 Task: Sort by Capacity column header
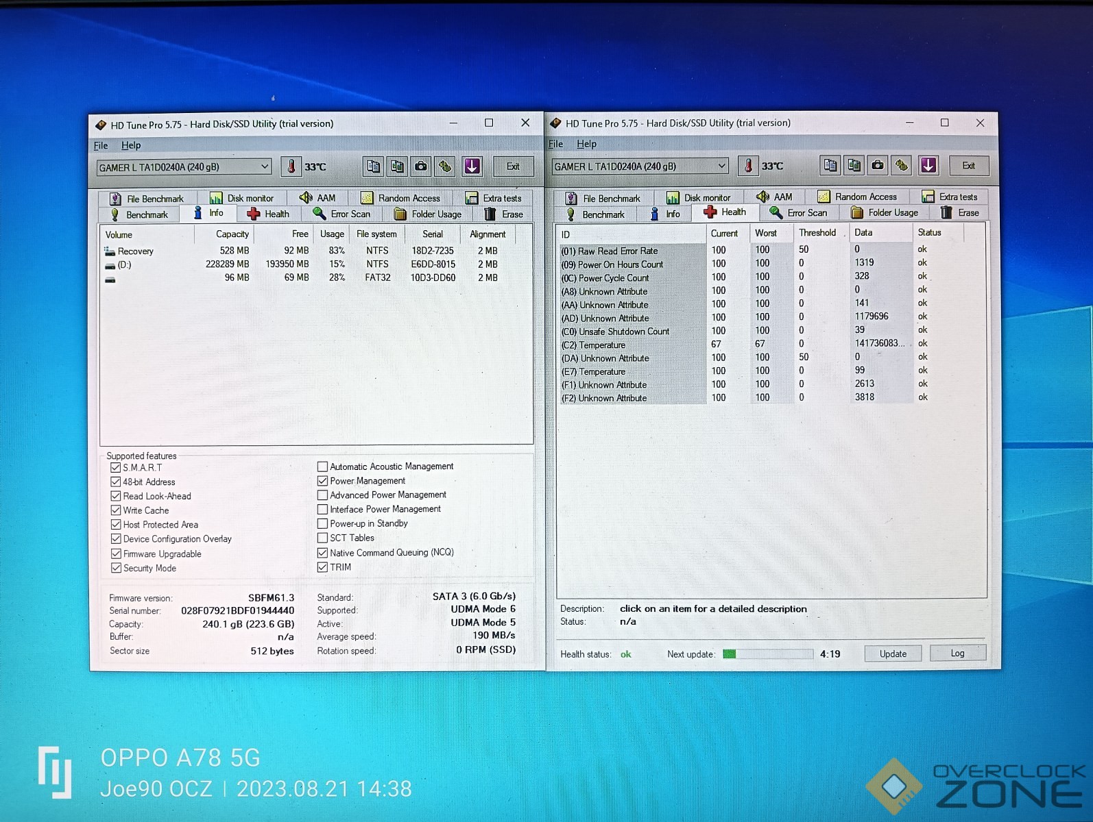click(224, 234)
